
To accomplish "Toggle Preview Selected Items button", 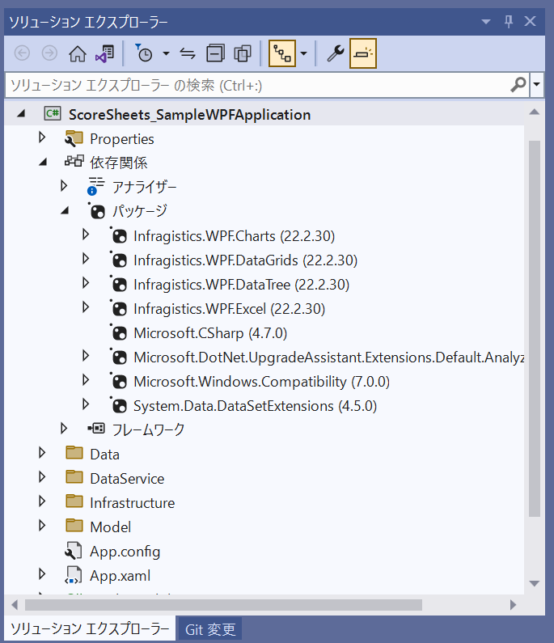I will click(363, 53).
